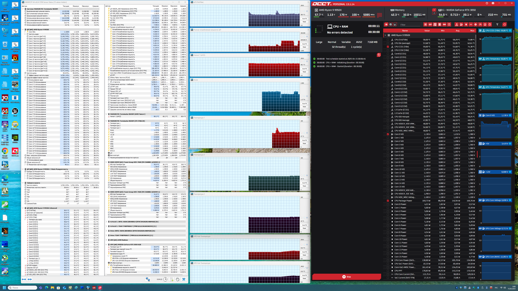
Task: Filter OCCT sensors by temperature thermometer icon
Action: click(x=457, y=24)
